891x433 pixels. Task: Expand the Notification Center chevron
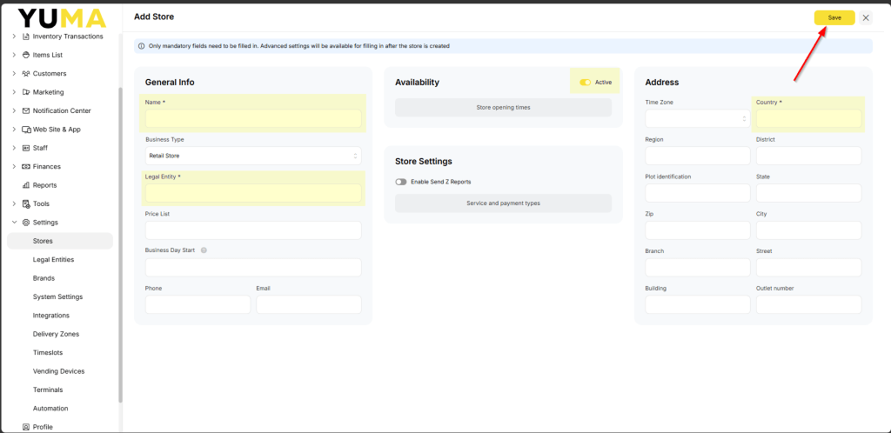(14, 110)
